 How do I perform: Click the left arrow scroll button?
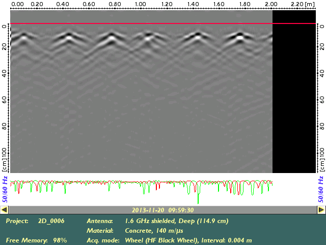[4, 210]
